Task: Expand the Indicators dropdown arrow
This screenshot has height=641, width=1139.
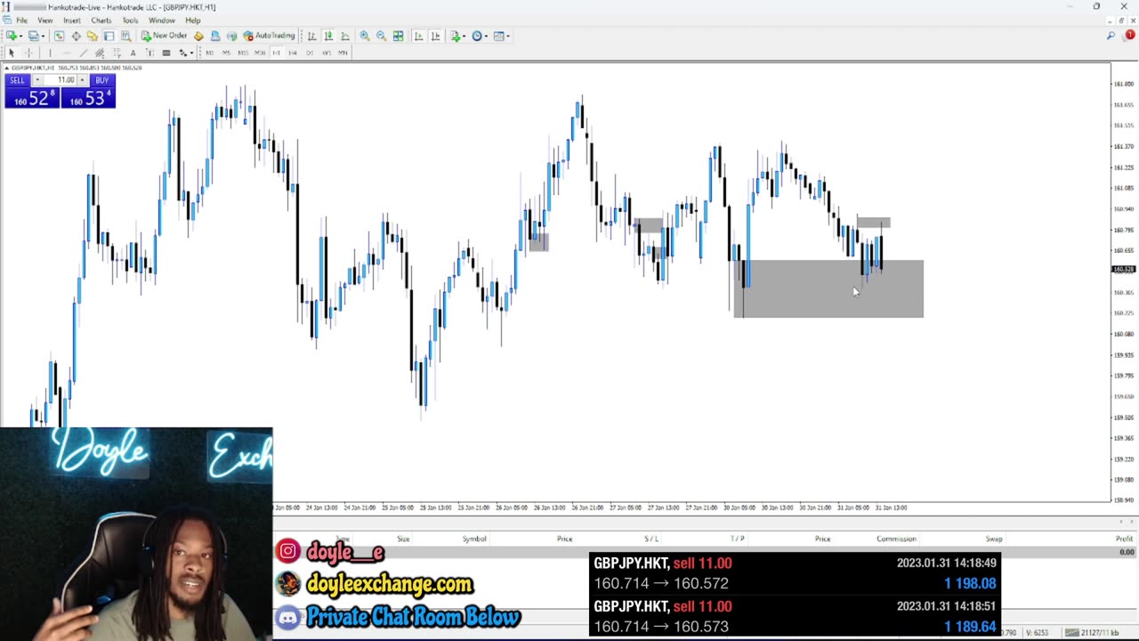Action: pos(464,37)
